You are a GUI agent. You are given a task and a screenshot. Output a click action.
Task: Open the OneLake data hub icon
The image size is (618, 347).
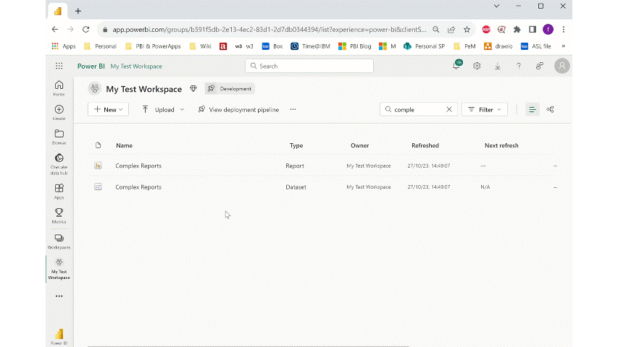(x=59, y=158)
